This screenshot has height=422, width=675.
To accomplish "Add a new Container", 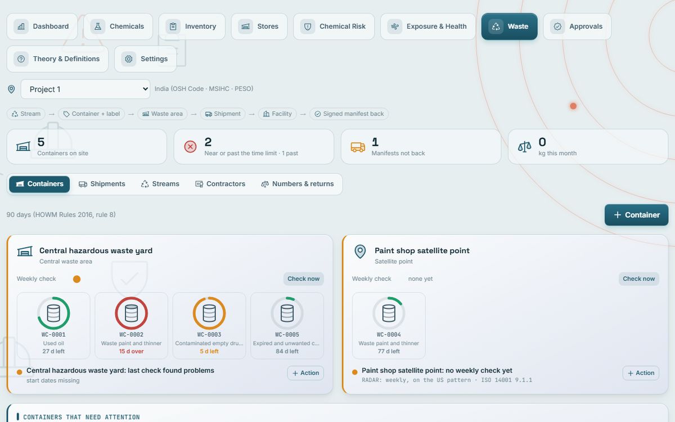I will point(636,215).
